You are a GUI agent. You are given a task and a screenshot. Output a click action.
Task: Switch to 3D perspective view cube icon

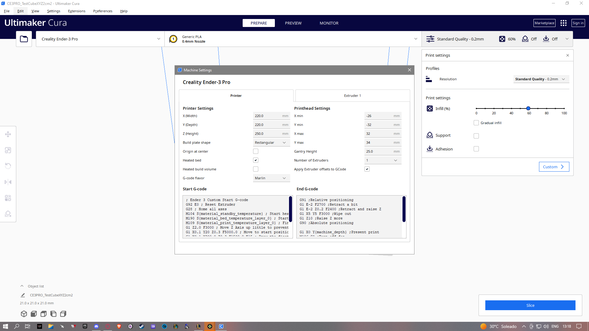pyautogui.click(x=24, y=314)
